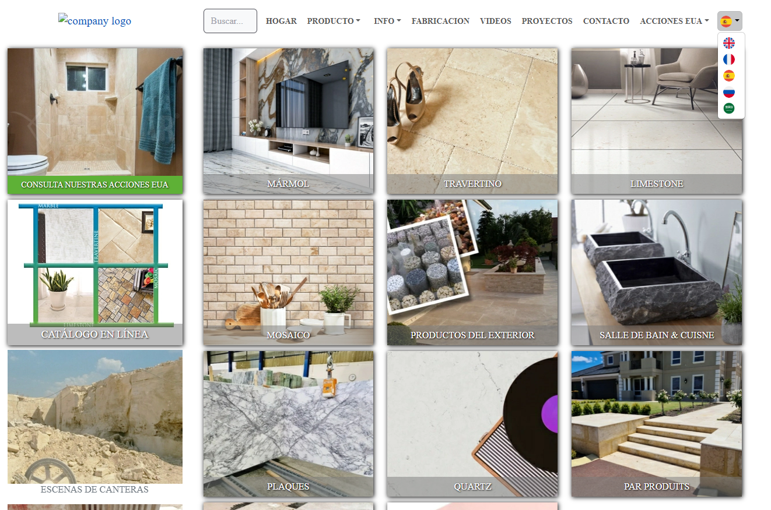771x510 pixels.
Task: Click the CONTACTO nav link
Action: [x=606, y=21]
